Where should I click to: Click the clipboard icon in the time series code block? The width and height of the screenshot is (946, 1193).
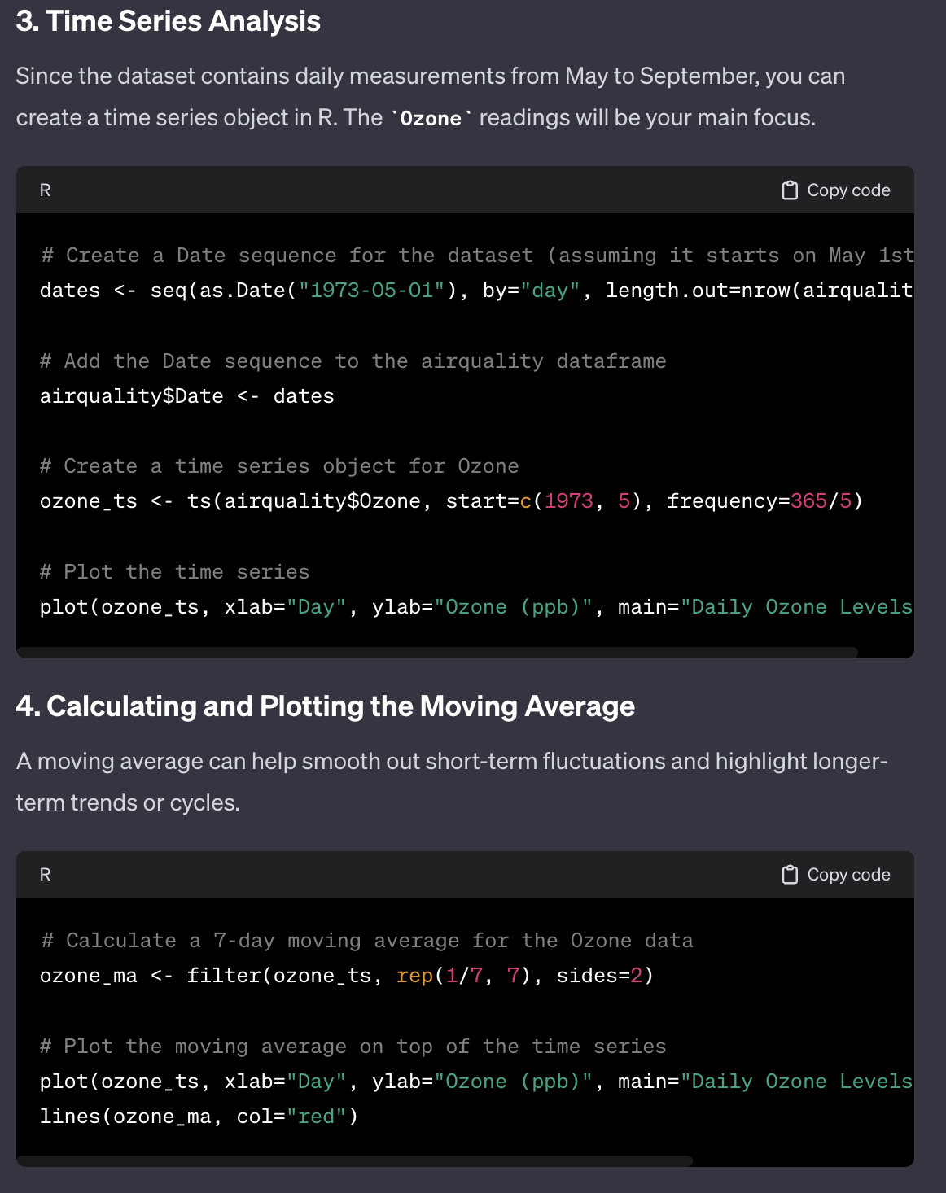(x=789, y=190)
